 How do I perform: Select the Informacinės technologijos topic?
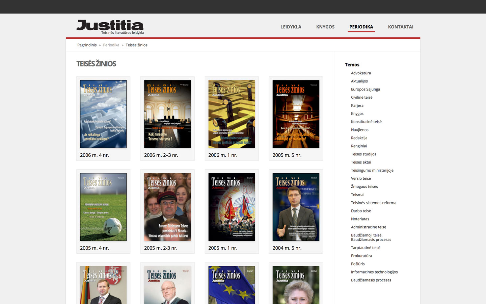(x=374, y=272)
